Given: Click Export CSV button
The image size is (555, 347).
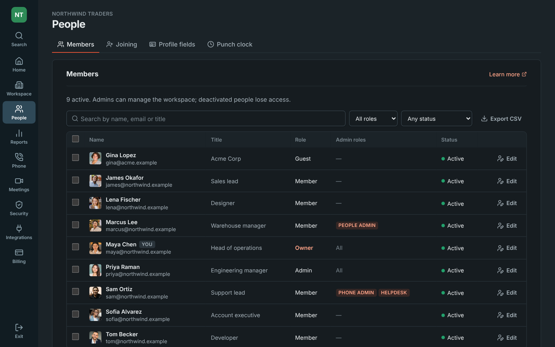Looking at the screenshot, I should tap(501, 119).
